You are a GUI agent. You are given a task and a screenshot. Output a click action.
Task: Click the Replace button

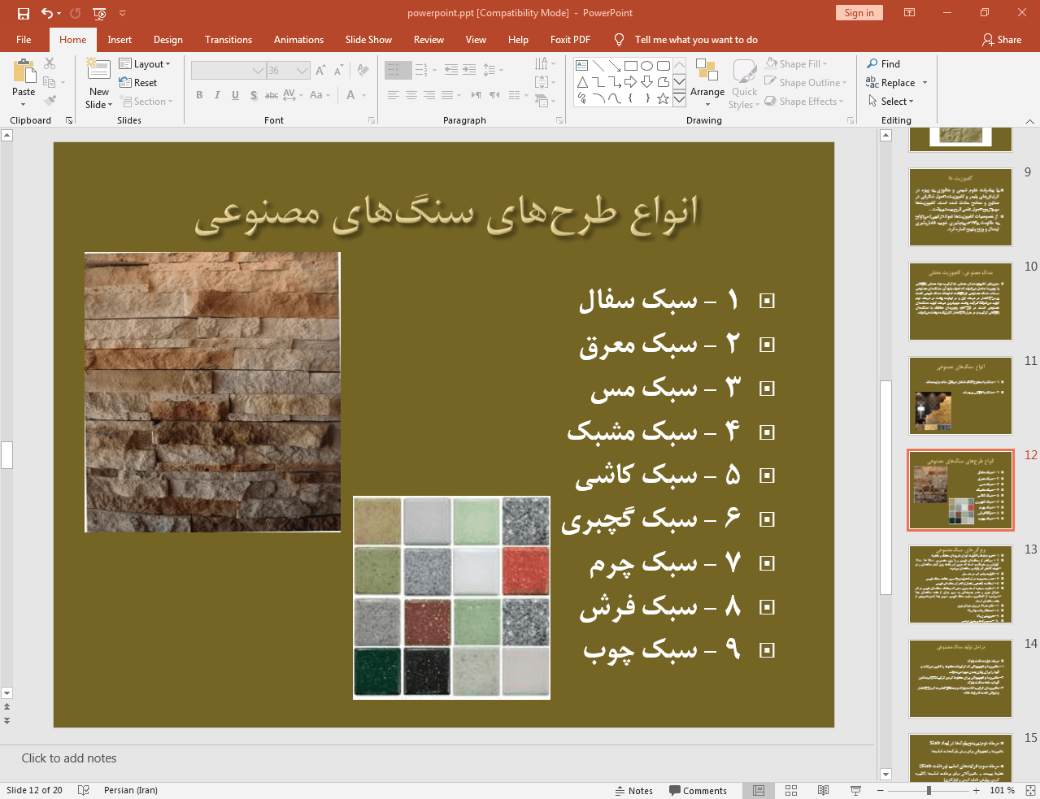point(891,83)
